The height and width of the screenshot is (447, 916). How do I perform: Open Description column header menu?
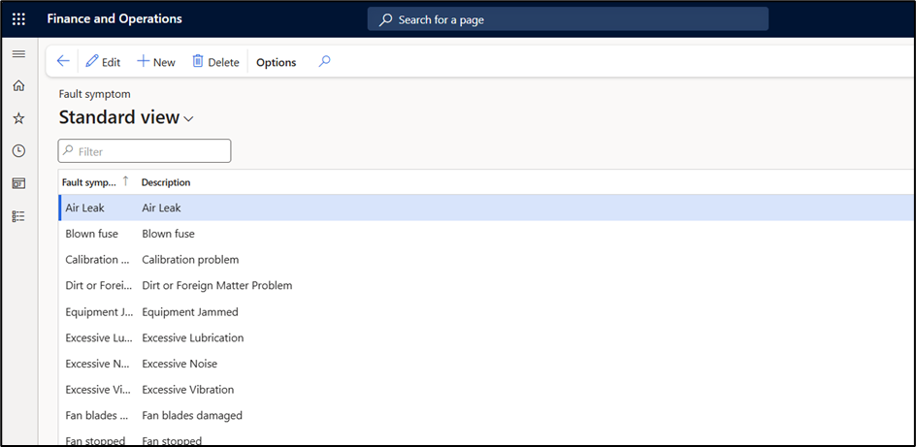166,182
